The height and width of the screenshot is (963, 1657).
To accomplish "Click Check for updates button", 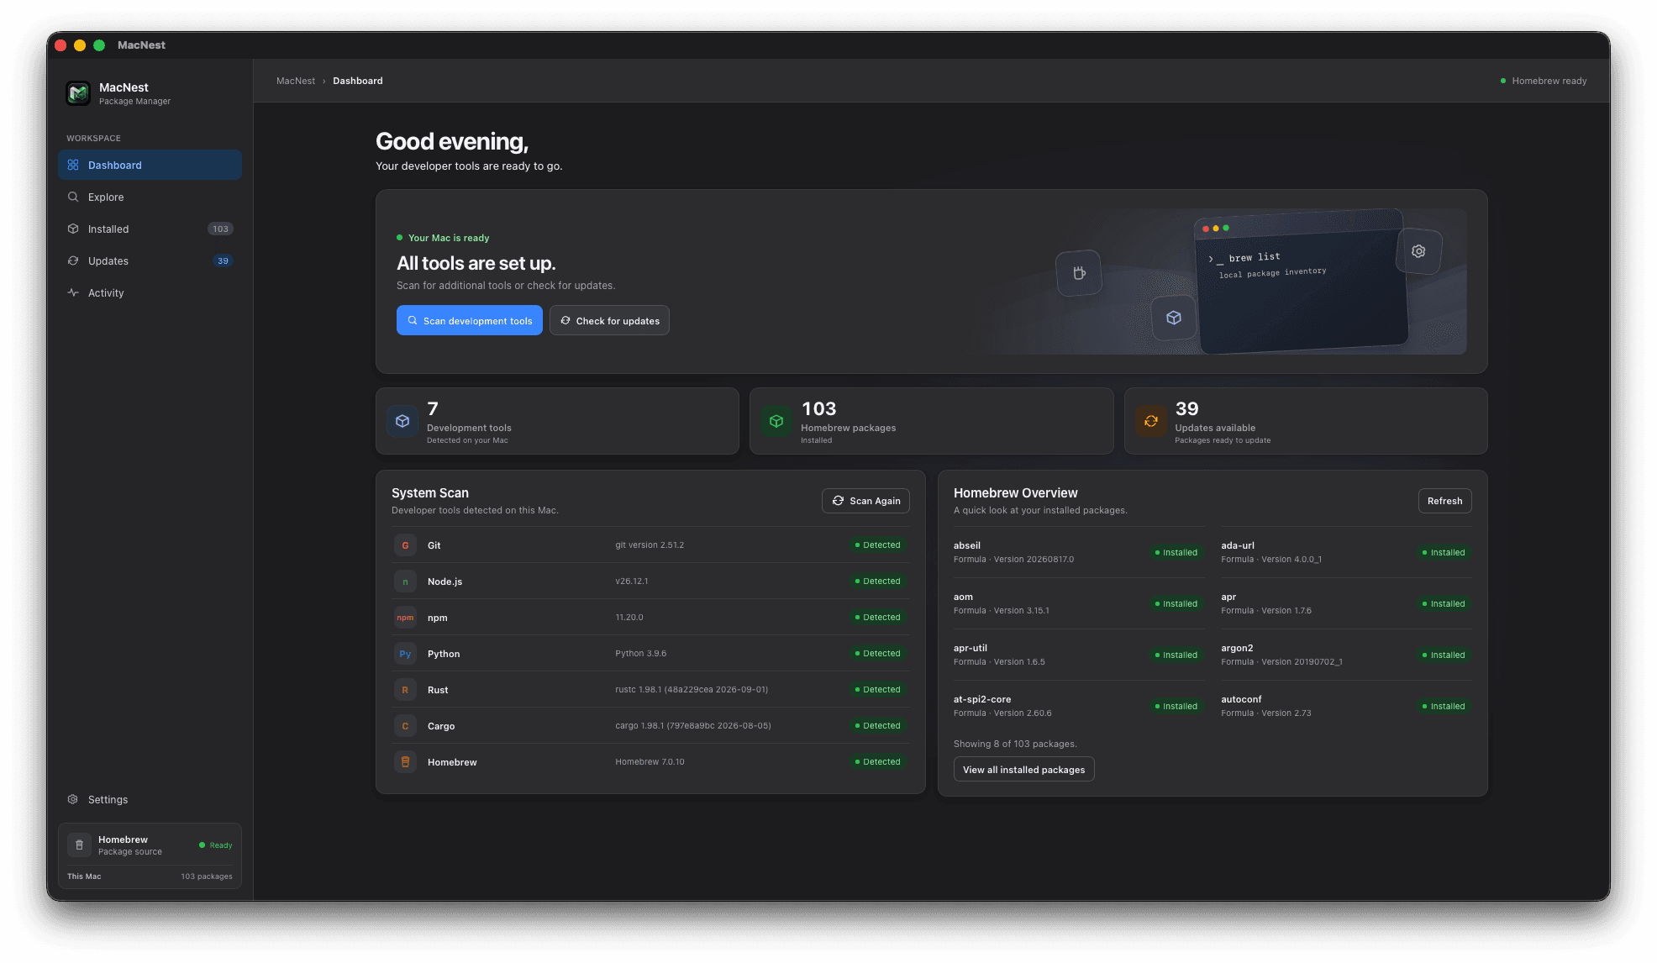I will point(609,320).
